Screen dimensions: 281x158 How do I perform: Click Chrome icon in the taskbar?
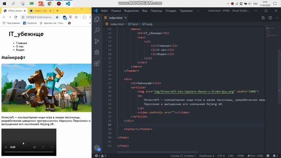point(50,4)
